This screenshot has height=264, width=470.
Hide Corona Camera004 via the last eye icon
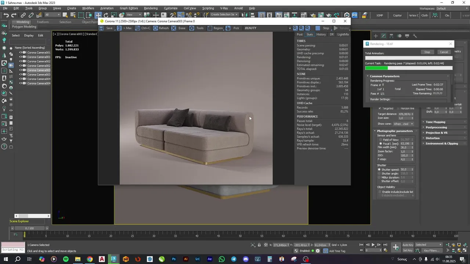21,83
